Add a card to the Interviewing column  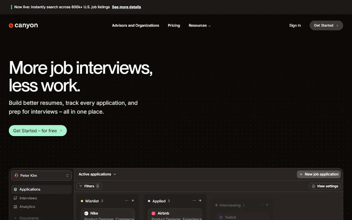coord(267,205)
